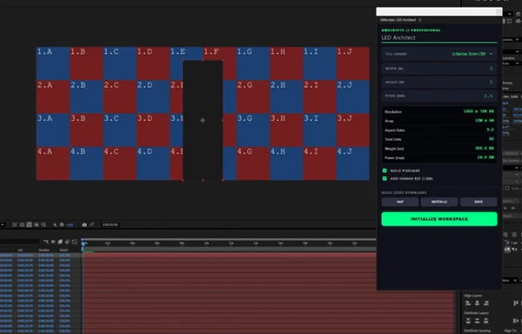Toggle transparency grid in viewer toolbar
522x334 pixels.
coord(22,225)
